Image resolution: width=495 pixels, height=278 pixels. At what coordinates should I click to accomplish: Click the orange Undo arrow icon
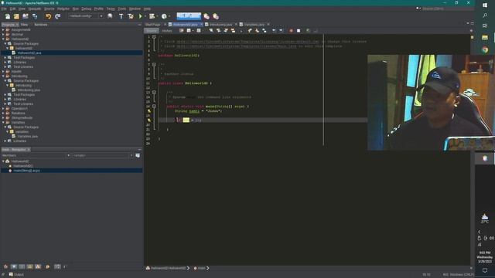coord(48,16)
